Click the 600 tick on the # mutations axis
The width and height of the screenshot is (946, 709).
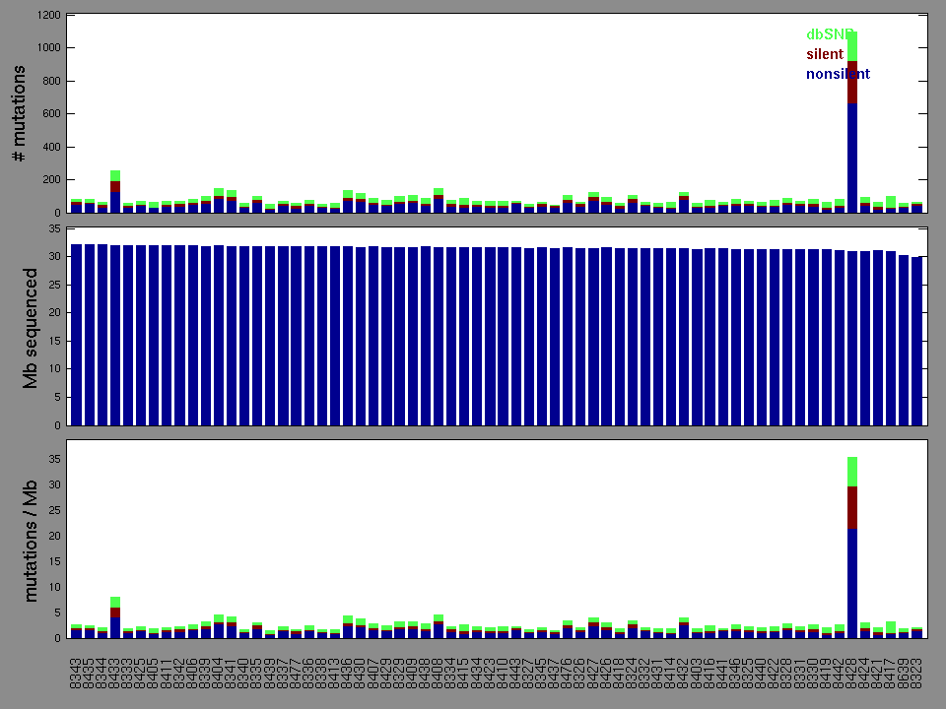tap(52, 114)
